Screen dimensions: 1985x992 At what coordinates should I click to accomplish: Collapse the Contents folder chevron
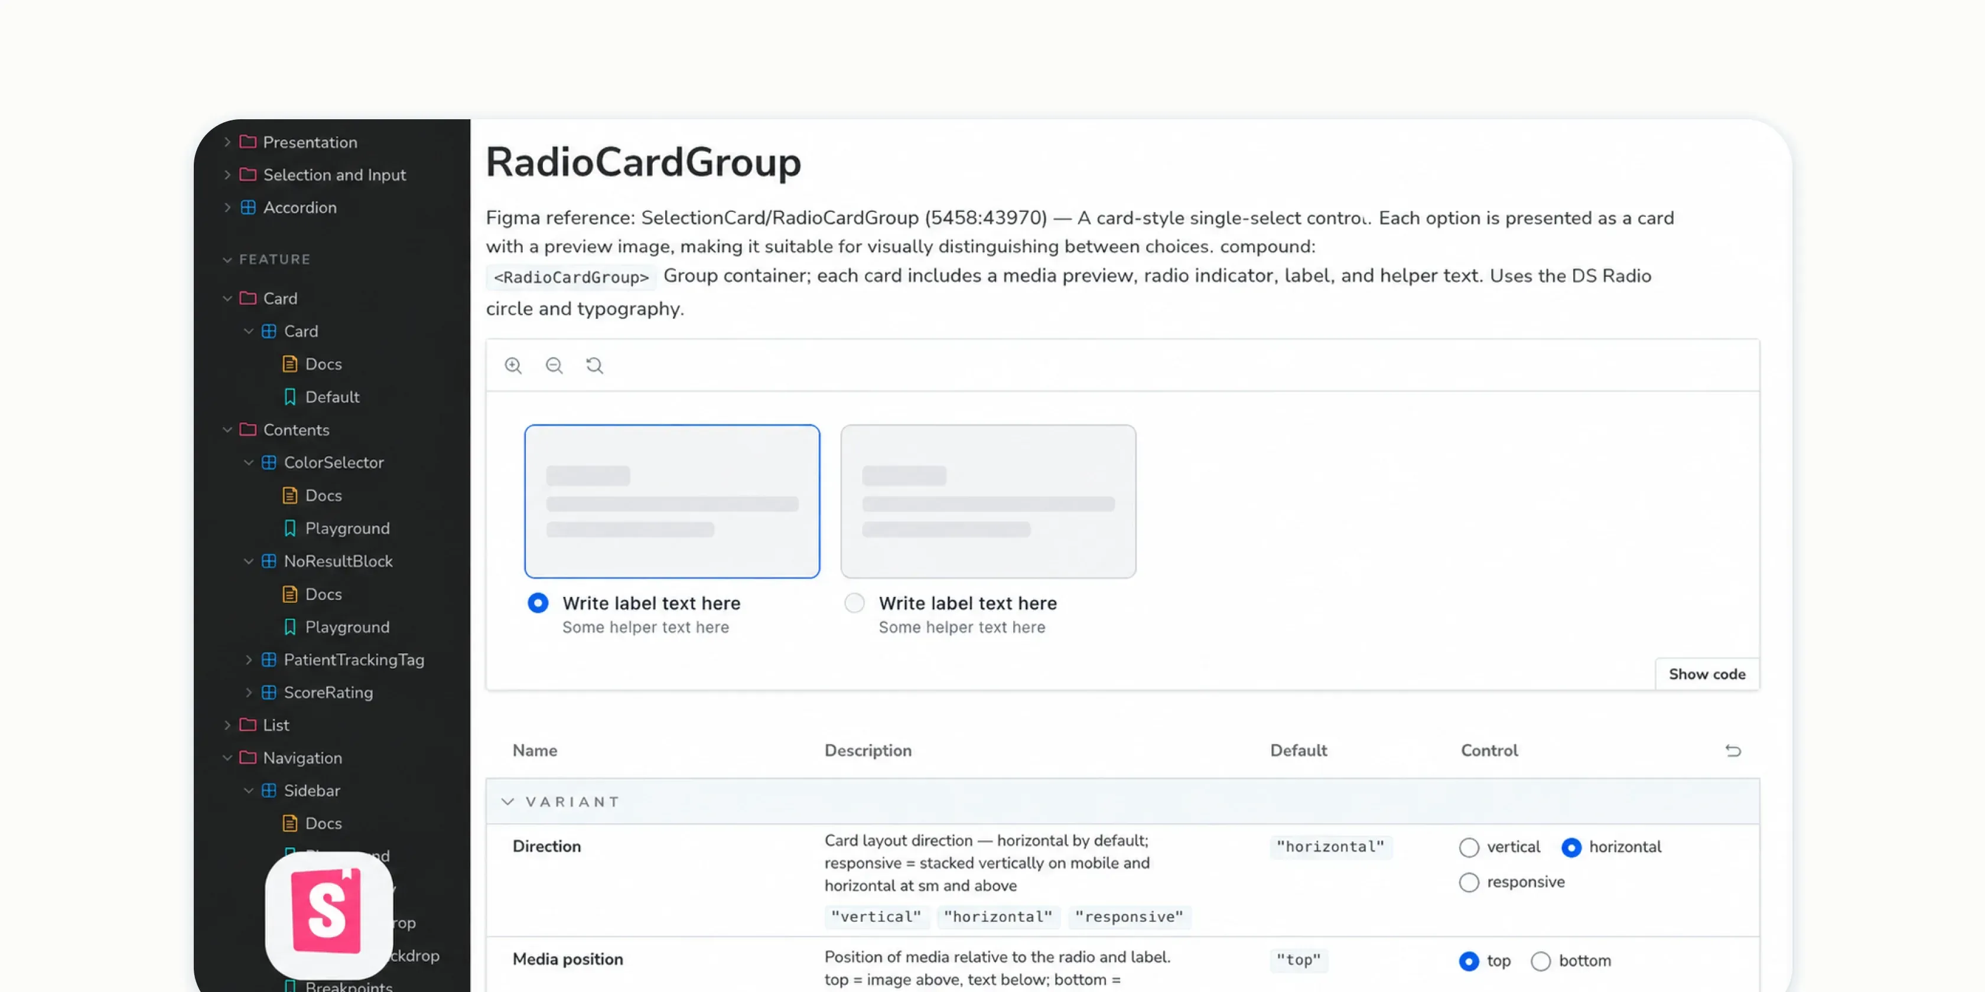click(x=227, y=430)
